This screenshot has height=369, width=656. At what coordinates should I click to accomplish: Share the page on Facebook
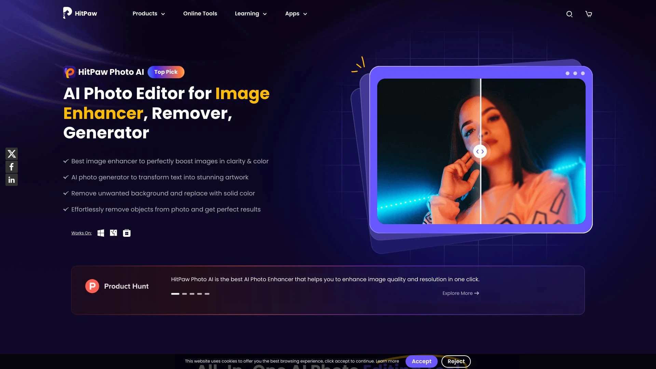click(11, 166)
